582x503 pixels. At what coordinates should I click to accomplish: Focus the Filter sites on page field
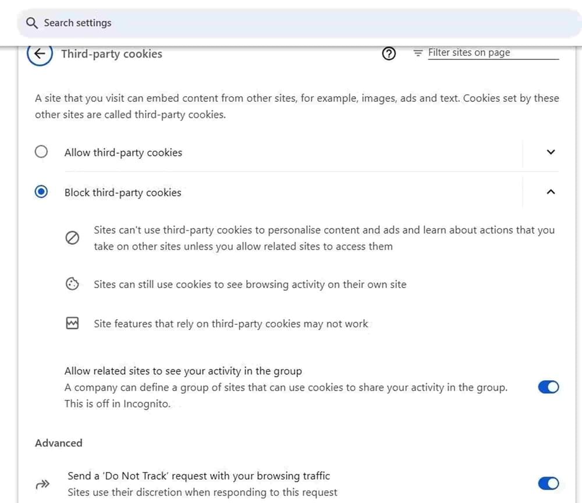492,53
